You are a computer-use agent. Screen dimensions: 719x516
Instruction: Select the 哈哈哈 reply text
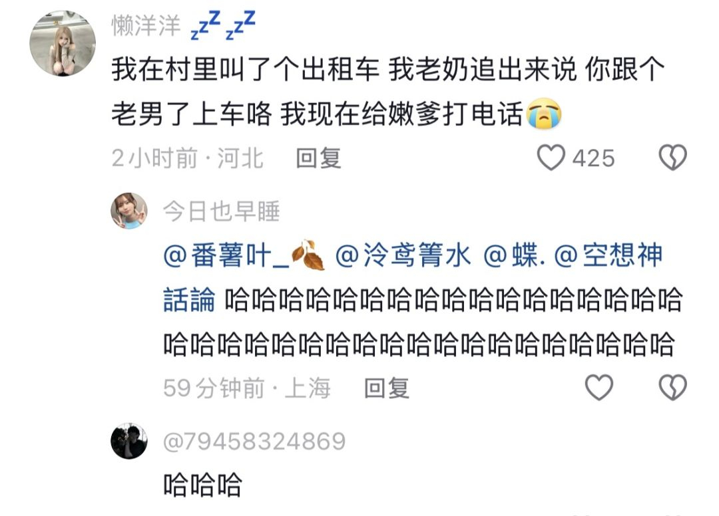[x=202, y=484]
